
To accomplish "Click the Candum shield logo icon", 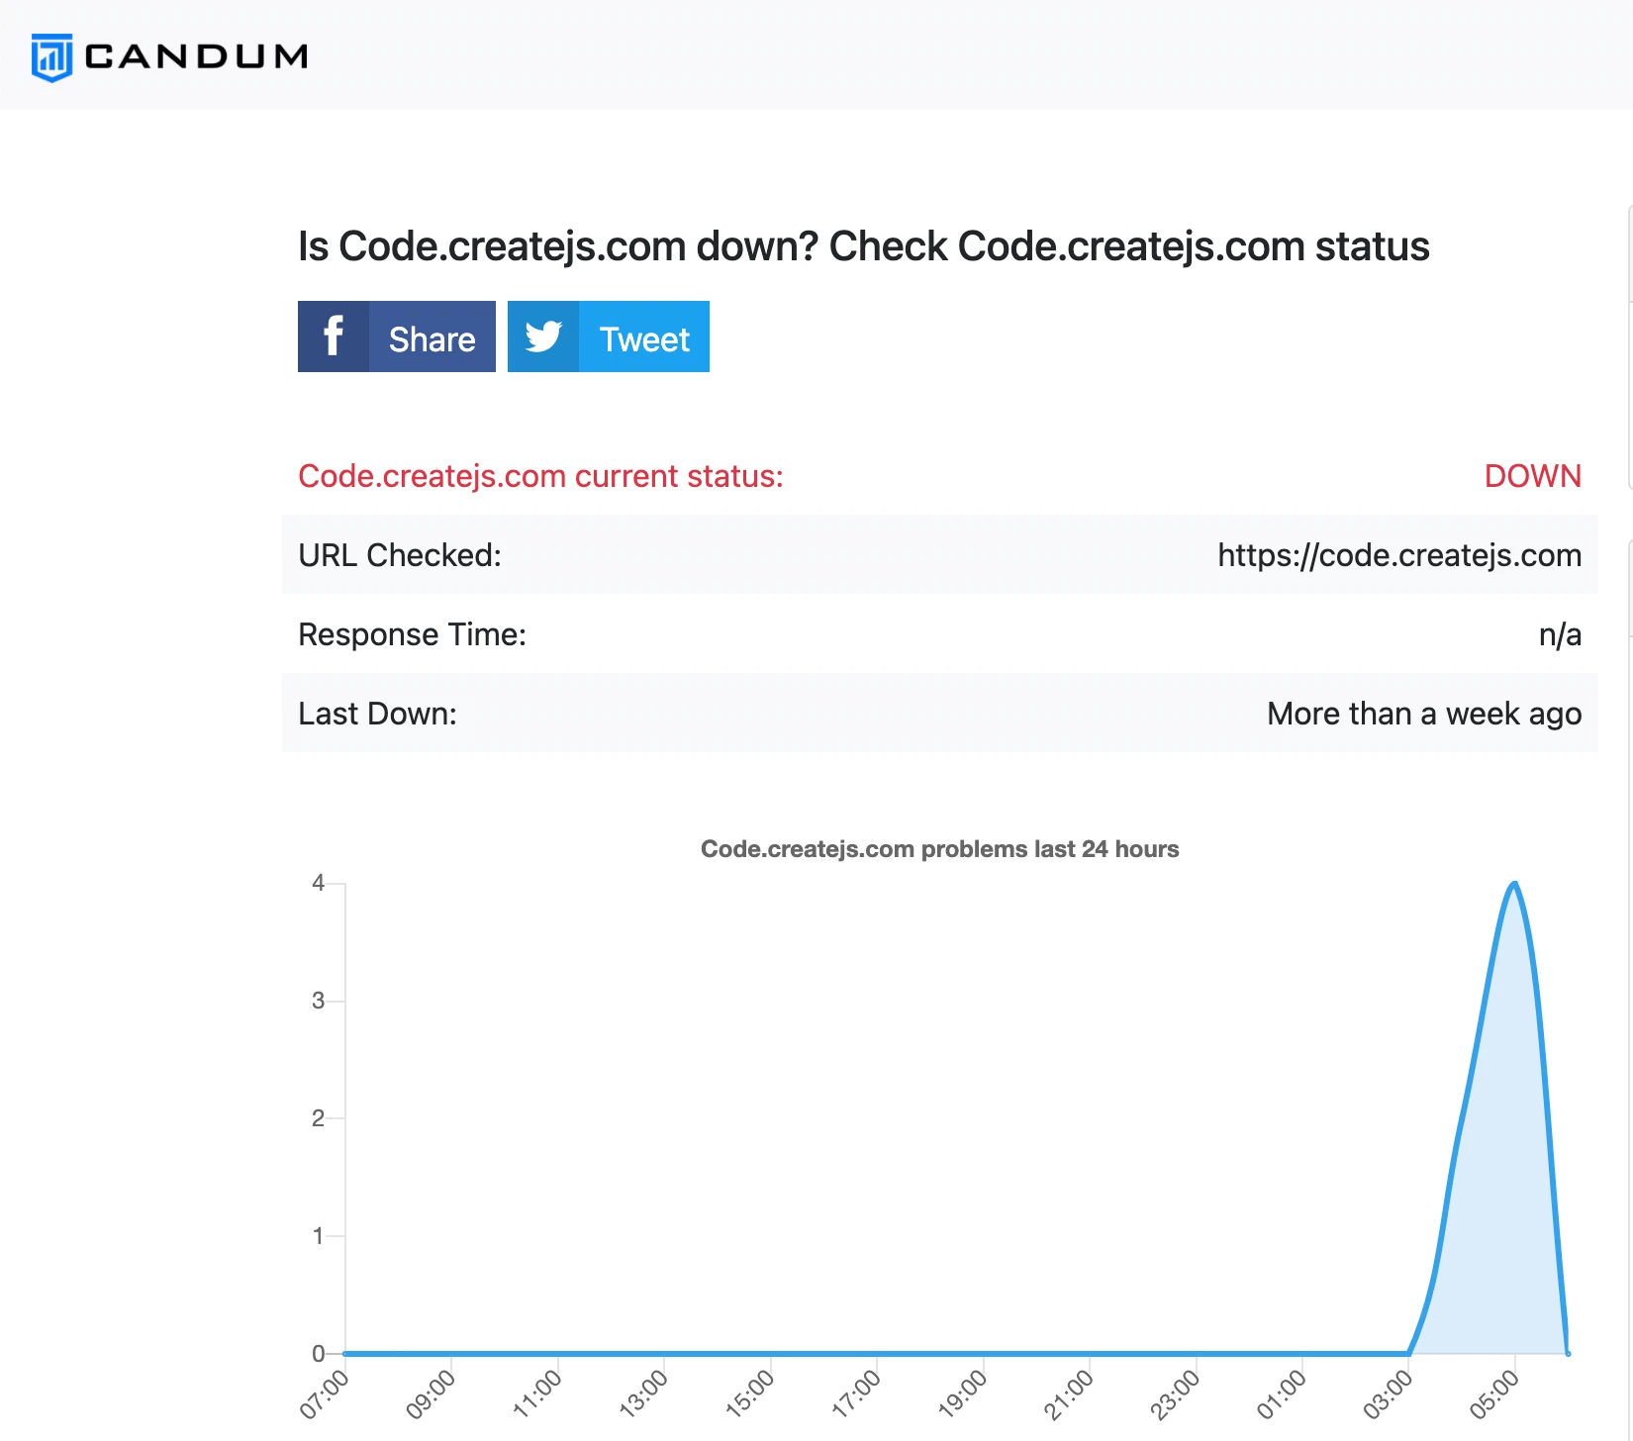I will click(51, 57).
